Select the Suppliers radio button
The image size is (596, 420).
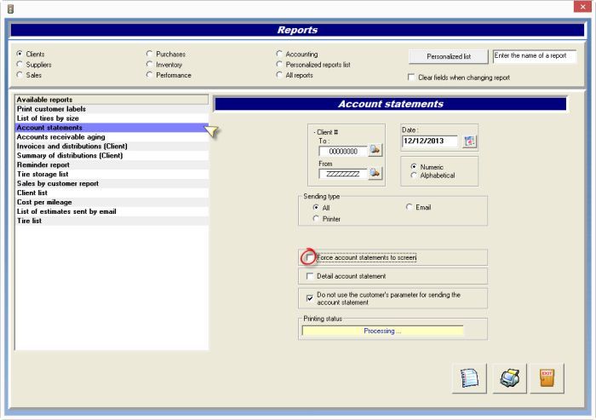click(x=20, y=64)
